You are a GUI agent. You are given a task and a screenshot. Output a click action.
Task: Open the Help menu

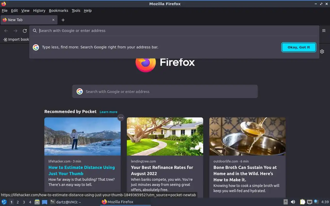pos(88,11)
